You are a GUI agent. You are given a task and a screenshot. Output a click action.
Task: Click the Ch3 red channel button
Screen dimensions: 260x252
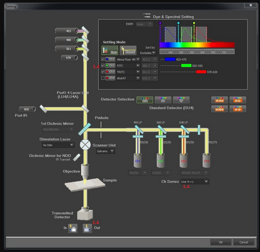tap(110, 72)
